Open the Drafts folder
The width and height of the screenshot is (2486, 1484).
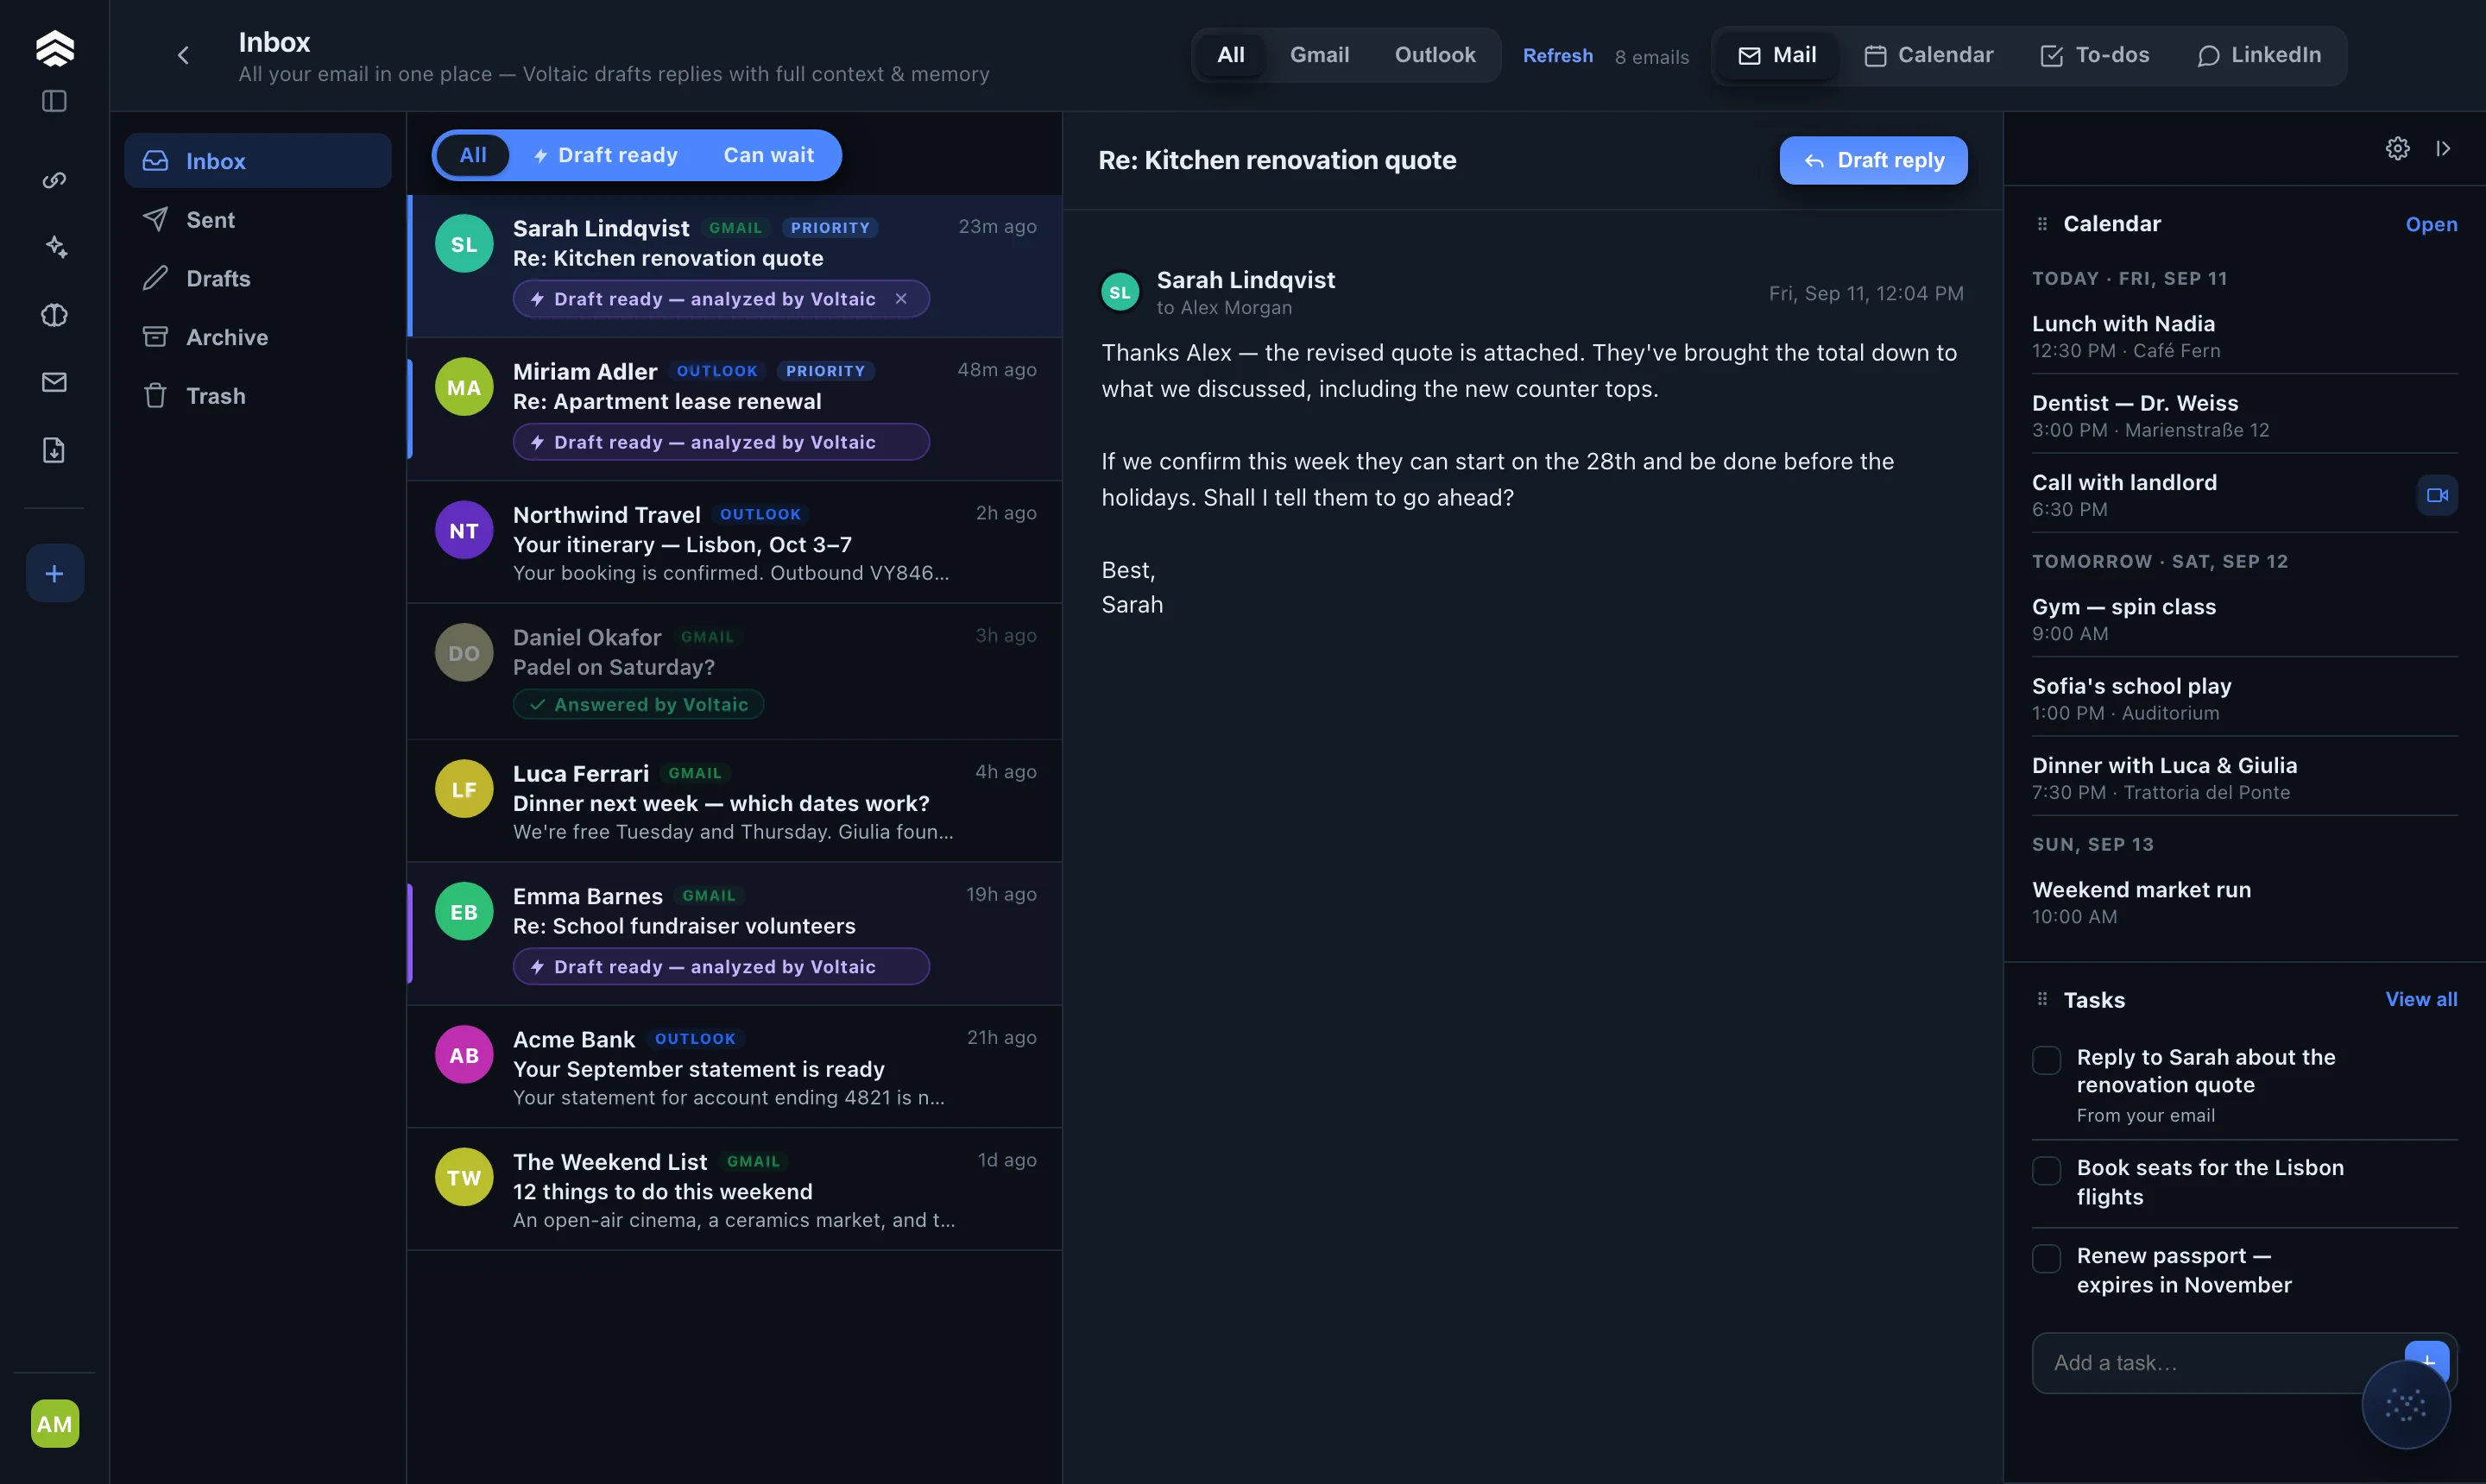pos(258,279)
